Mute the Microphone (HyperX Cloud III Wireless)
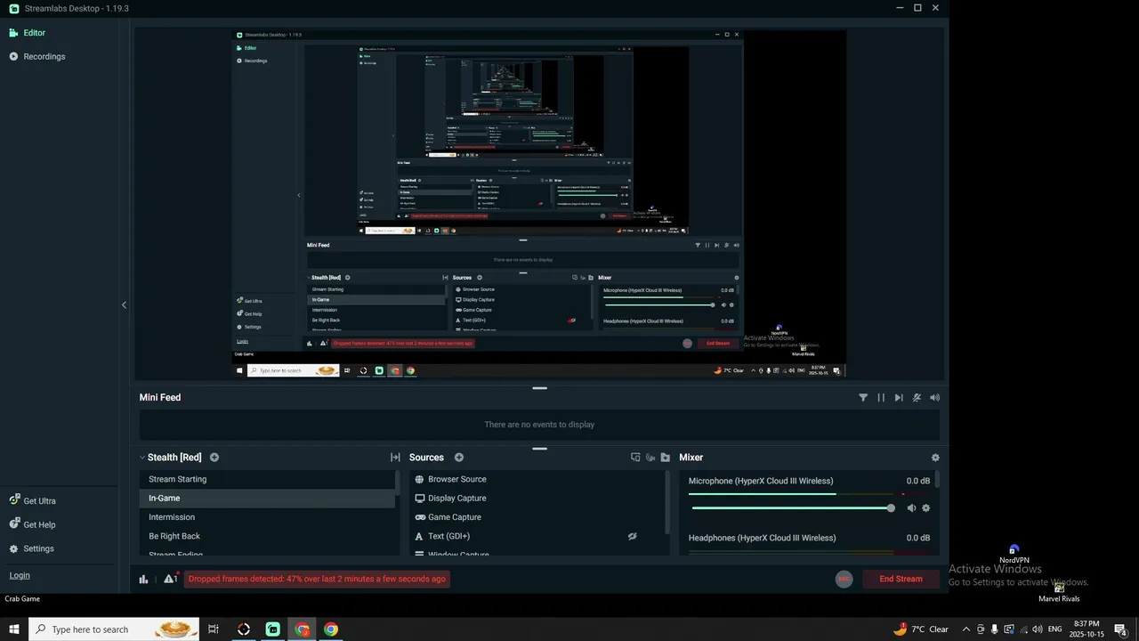The height and width of the screenshot is (641, 1139). (x=911, y=508)
